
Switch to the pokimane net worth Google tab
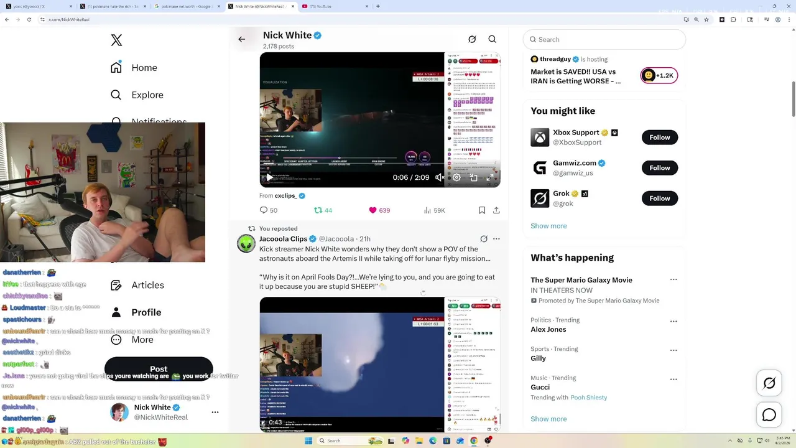187,6
